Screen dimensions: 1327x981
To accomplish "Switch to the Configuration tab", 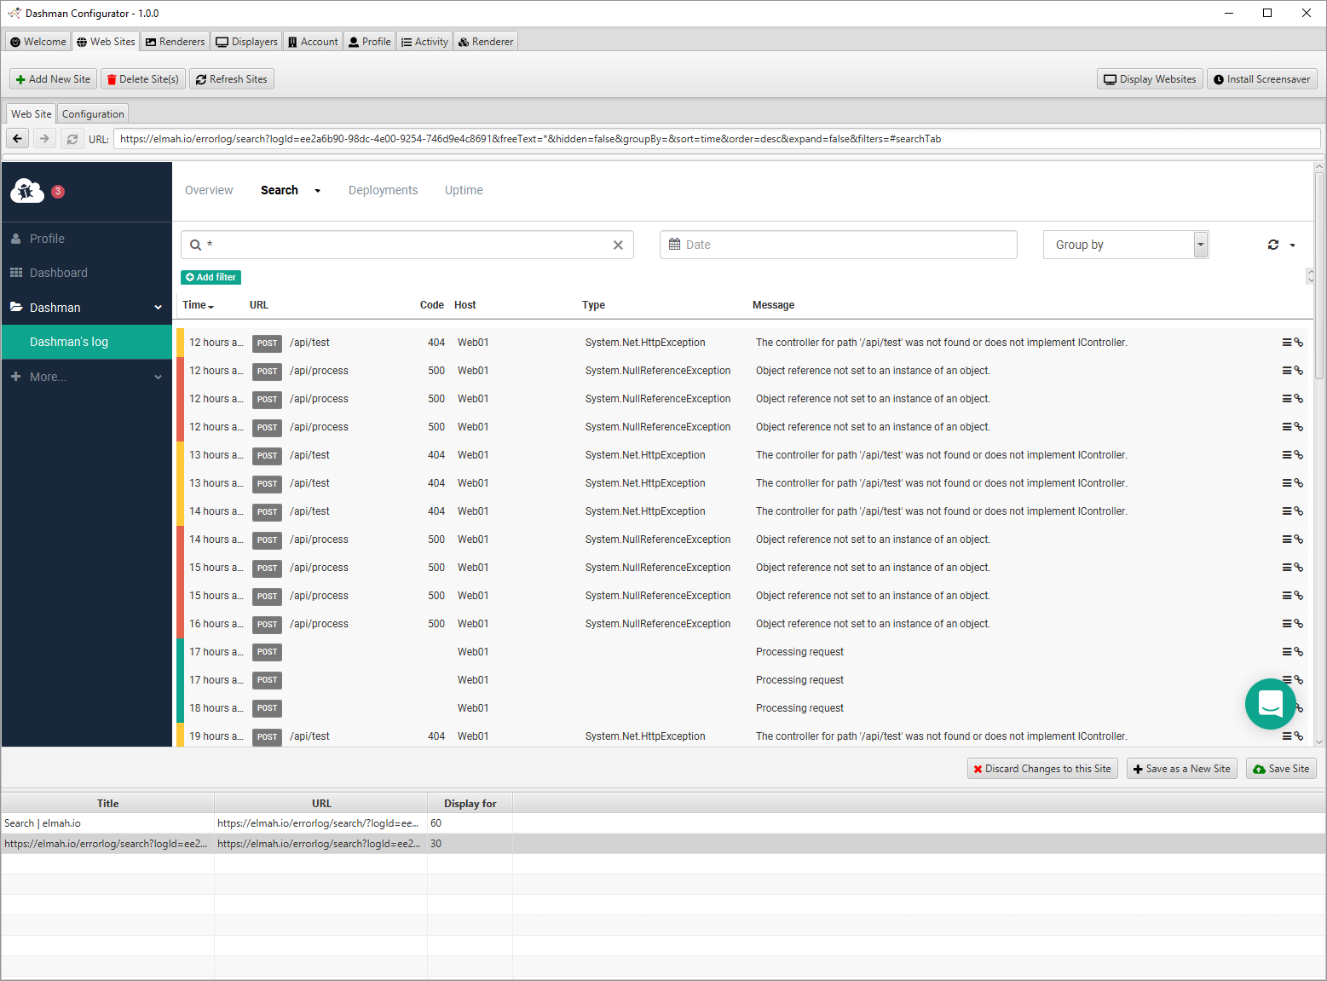I will pyautogui.click(x=92, y=113).
